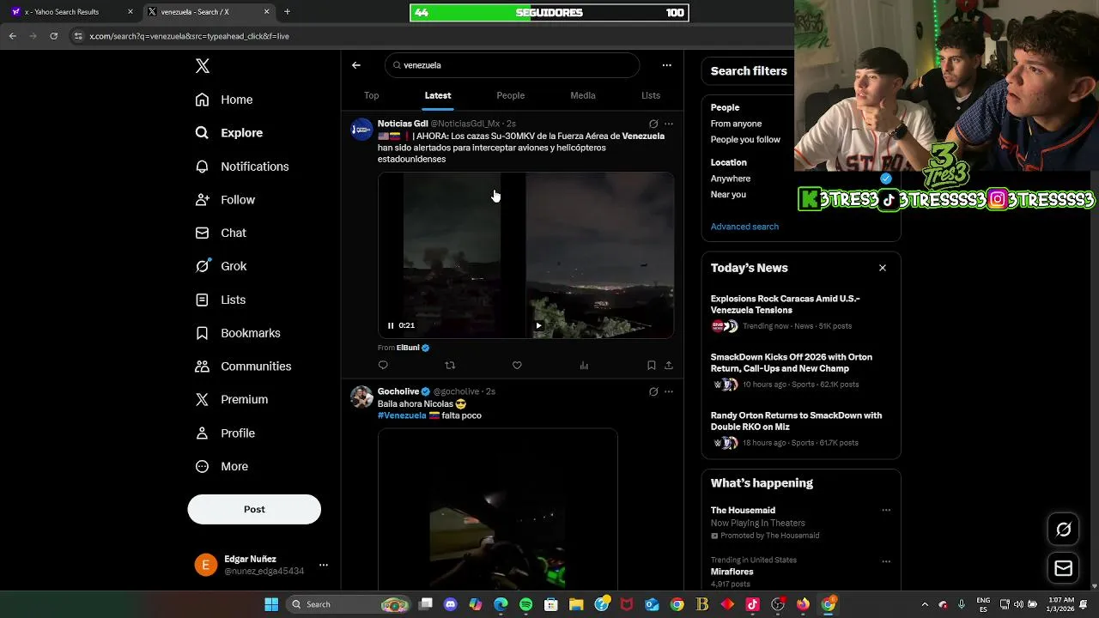Click the X logo in the sidebar

[202, 66]
